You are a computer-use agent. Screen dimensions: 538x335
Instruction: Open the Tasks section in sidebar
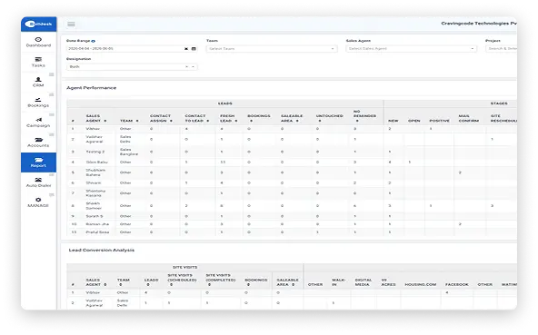coord(38,62)
